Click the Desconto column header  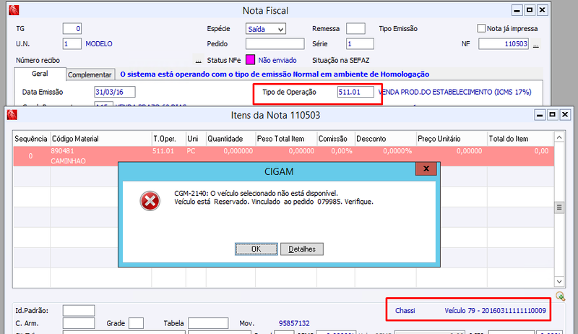click(x=386, y=139)
